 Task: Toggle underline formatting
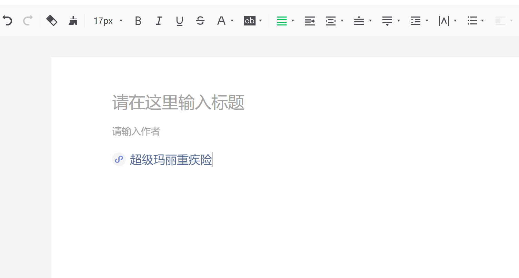[179, 21]
